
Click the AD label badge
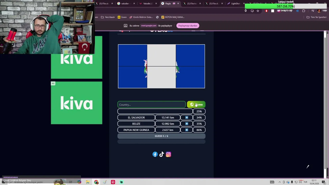pos(53,83)
